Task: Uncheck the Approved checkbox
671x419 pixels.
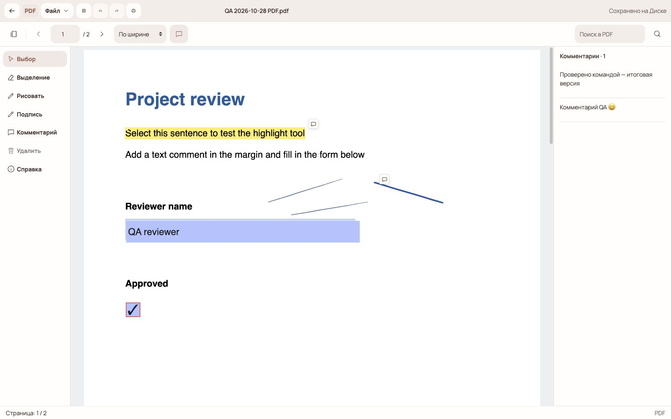Action: [x=133, y=310]
